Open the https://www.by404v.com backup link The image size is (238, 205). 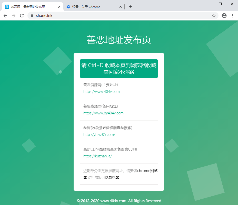point(103,113)
